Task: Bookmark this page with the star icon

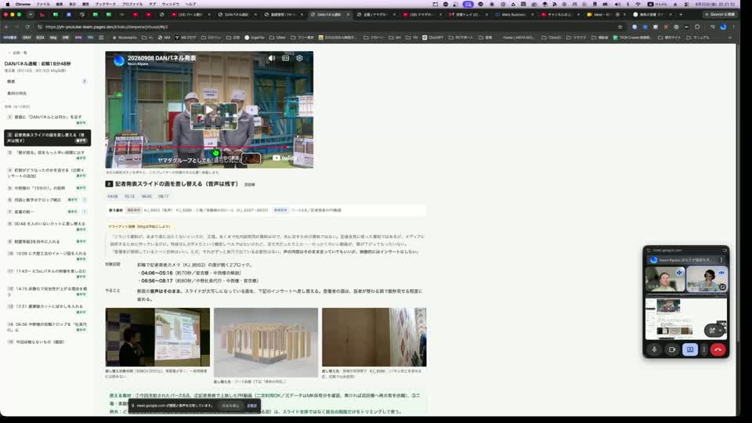Action: click(x=620, y=27)
